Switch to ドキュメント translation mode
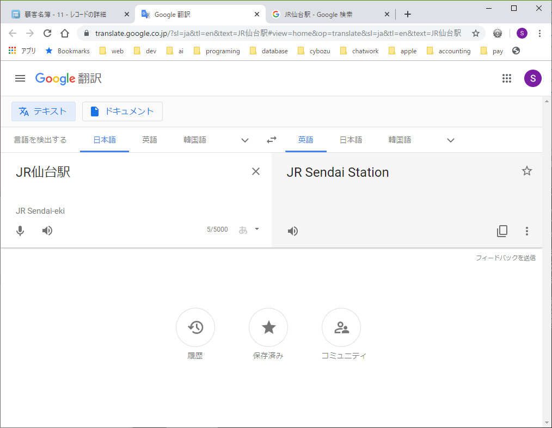Image resolution: width=552 pixels, height=428 pixels. 122,111
